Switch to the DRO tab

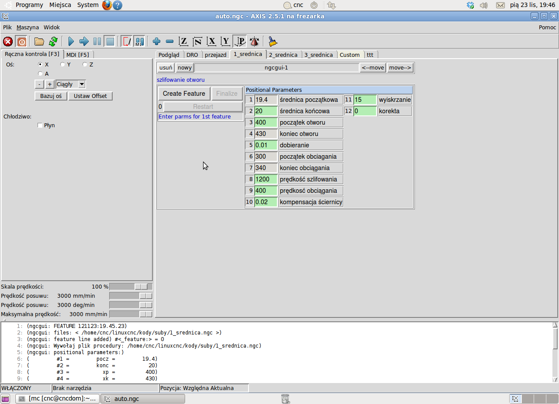192,55
